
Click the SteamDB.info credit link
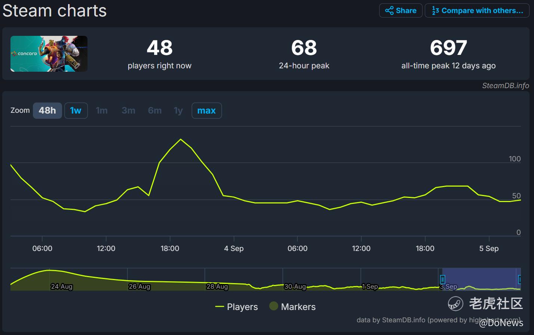[506, 86]
